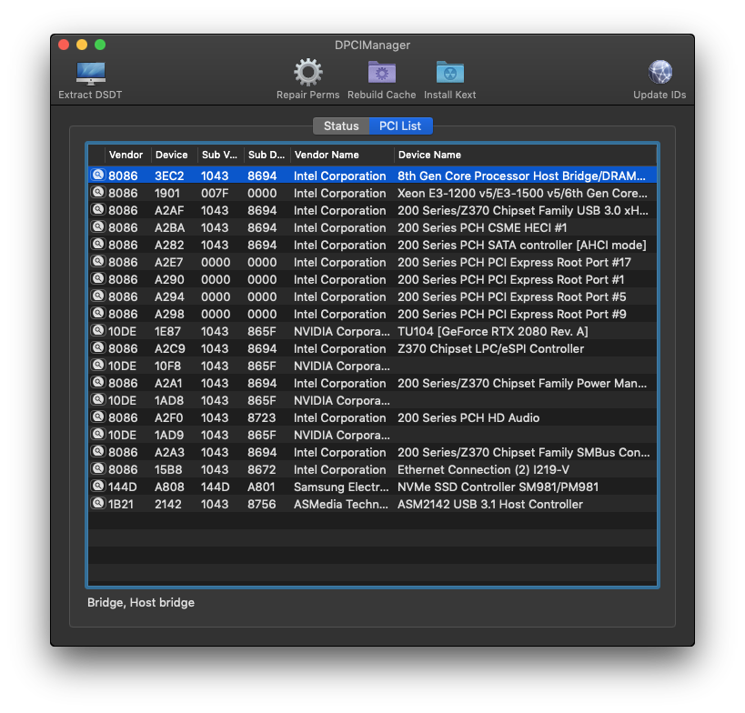
Task: Select PCI Express Root Port #1 row
Action: pyautogui.click(x=373, y=279)
